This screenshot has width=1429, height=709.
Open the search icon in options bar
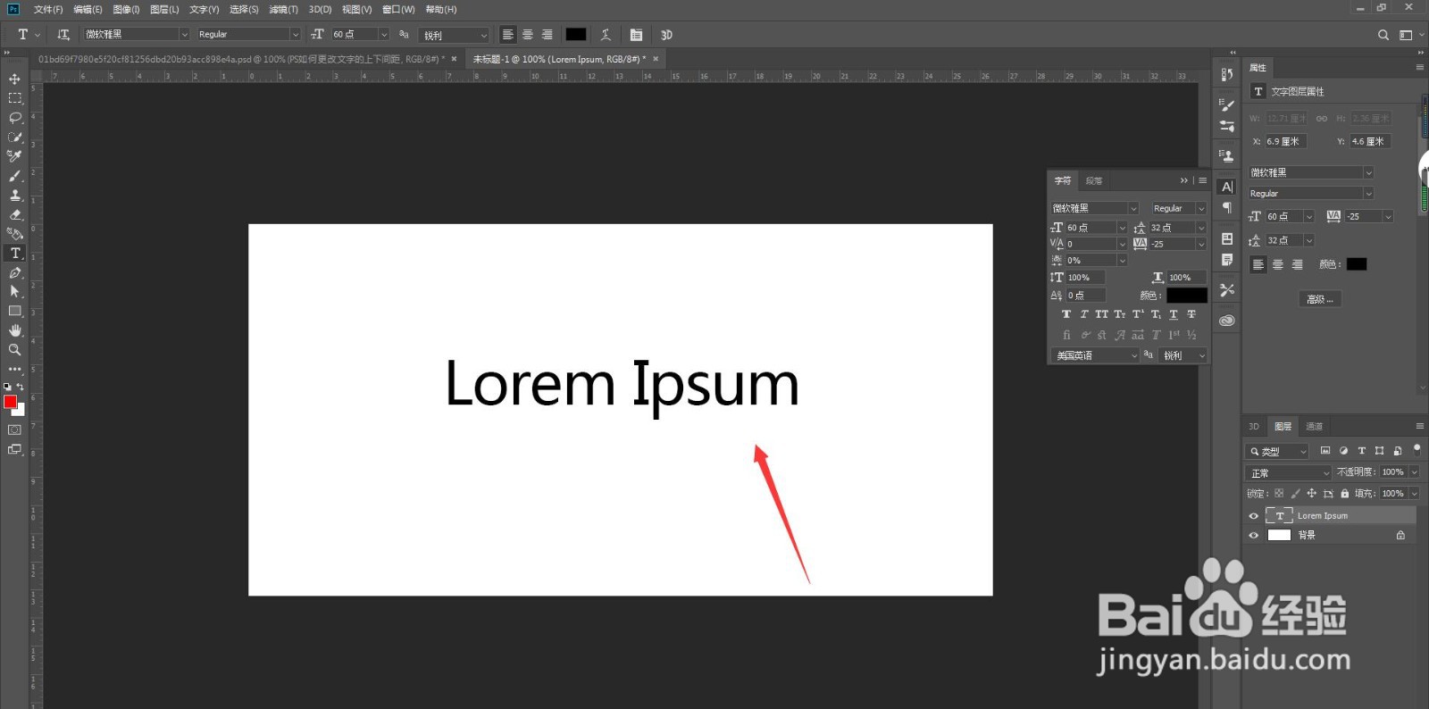(x=1383, y=35)
